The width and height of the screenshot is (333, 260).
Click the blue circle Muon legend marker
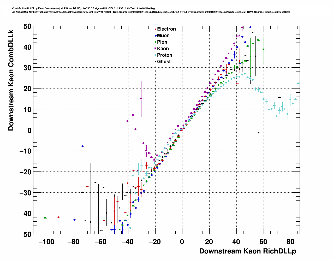click(156, 36)
